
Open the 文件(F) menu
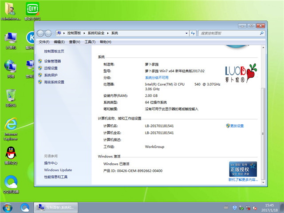click(43, 42)
